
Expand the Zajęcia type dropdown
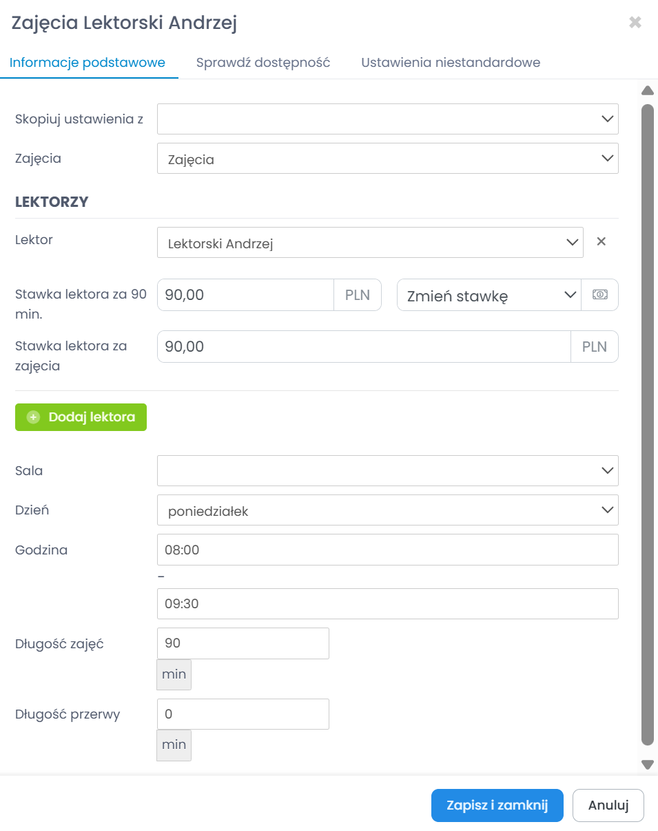click(387, 159)
